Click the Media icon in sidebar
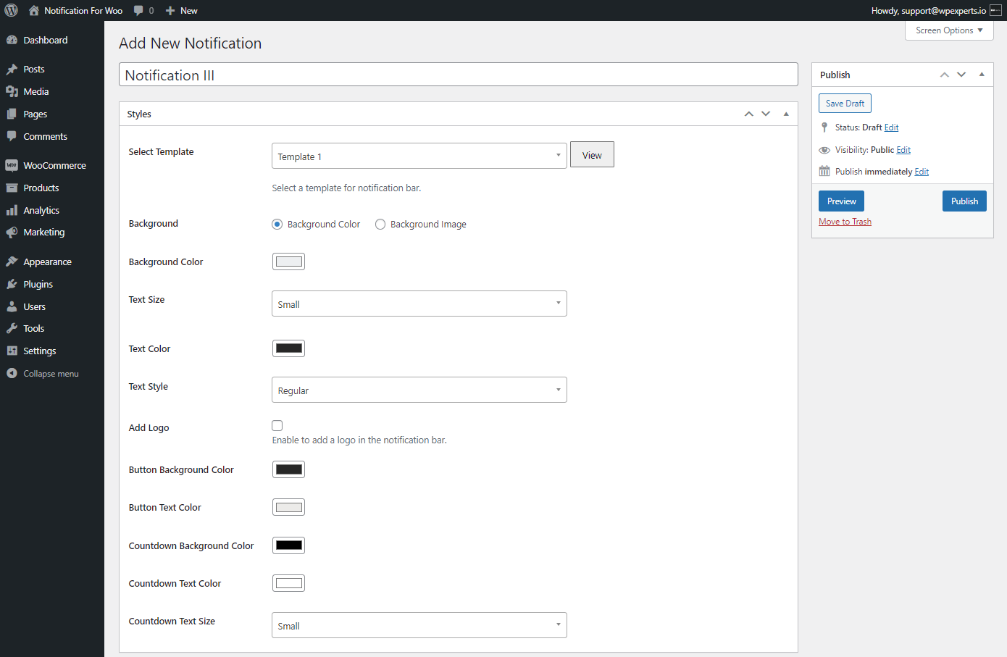Viewport: 1007px width, 657px height. pos(12,92)
